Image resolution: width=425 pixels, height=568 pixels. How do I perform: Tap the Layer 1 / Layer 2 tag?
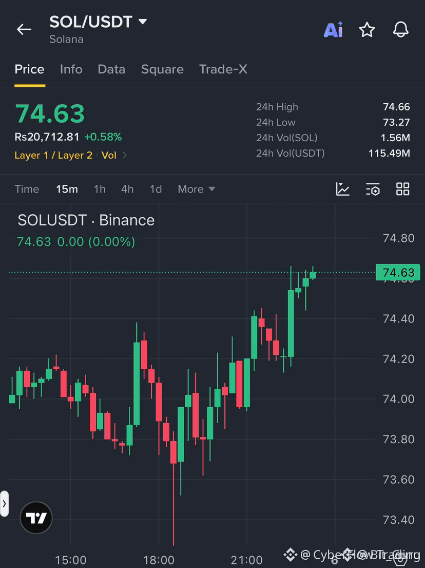click(x=53, y=156)
